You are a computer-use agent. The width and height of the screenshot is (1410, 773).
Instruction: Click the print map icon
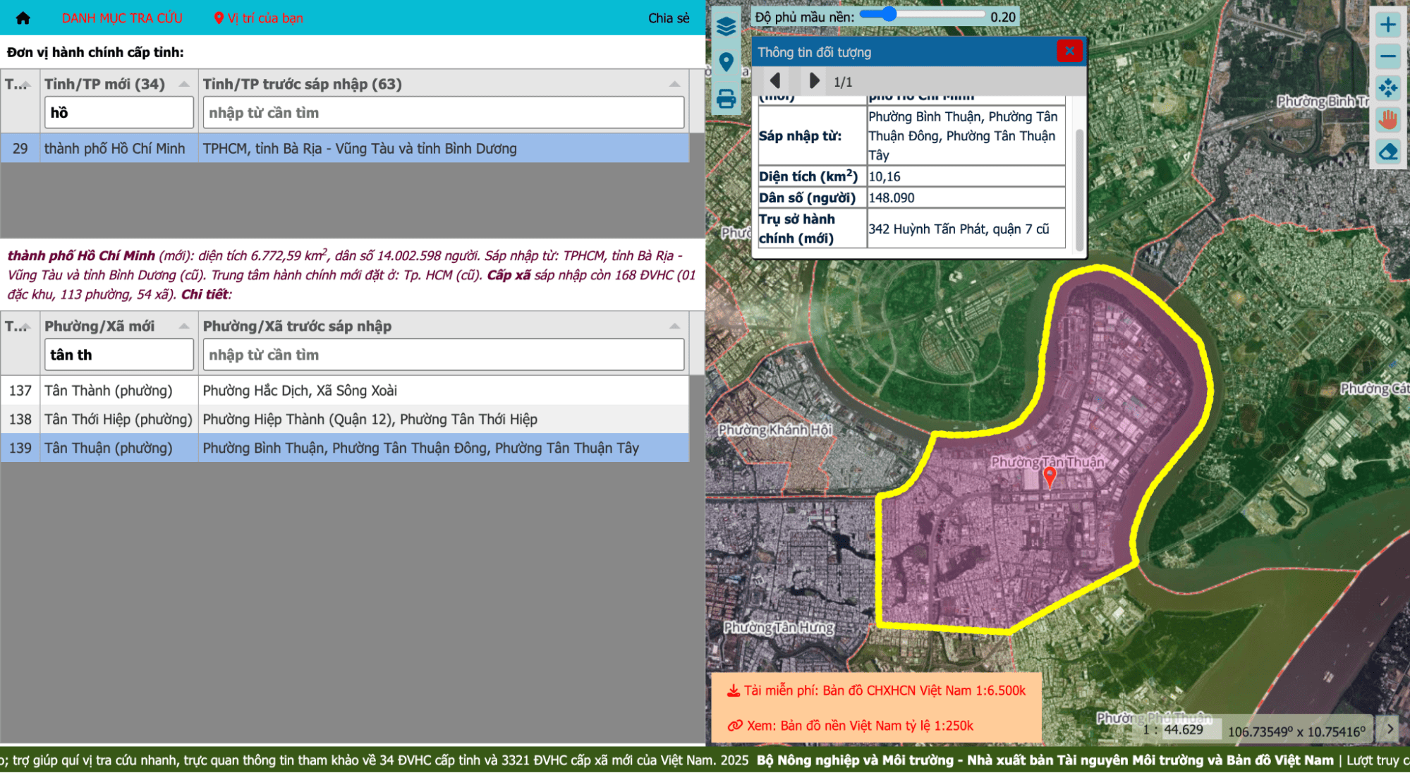pyautogui.click(x=726, y=99)
